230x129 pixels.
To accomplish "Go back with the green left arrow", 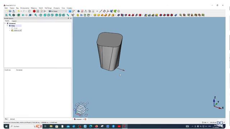I will [x=23, y=15].
